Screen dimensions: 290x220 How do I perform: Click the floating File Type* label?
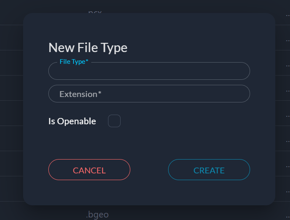click(x=74, y=62)
